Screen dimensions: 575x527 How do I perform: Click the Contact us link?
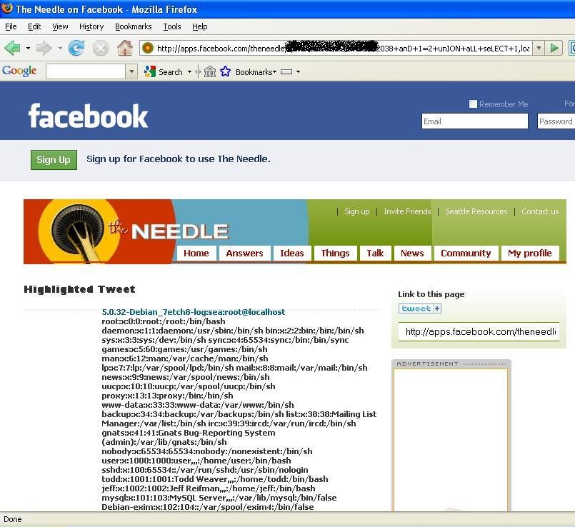pos(540,211)
